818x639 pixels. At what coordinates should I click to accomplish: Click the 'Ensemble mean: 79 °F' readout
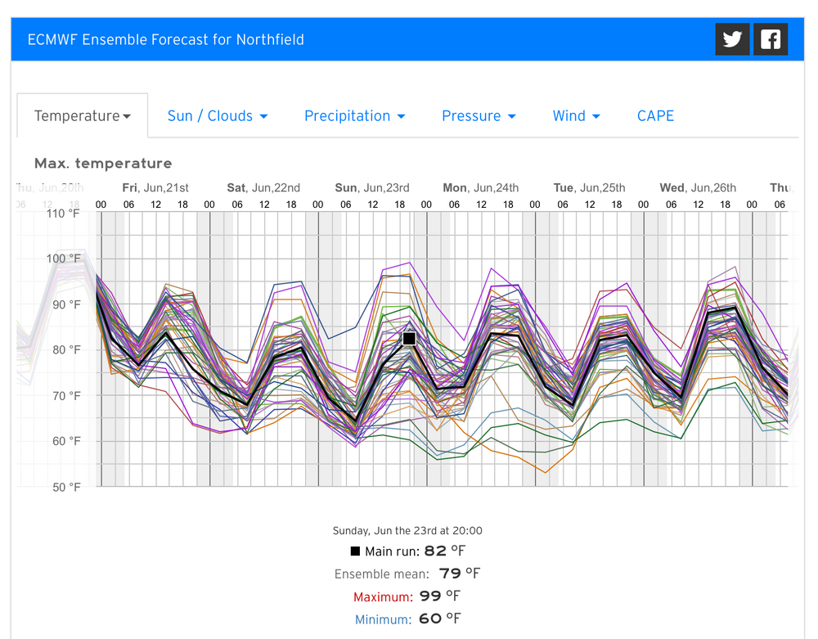tap(407, 574)
